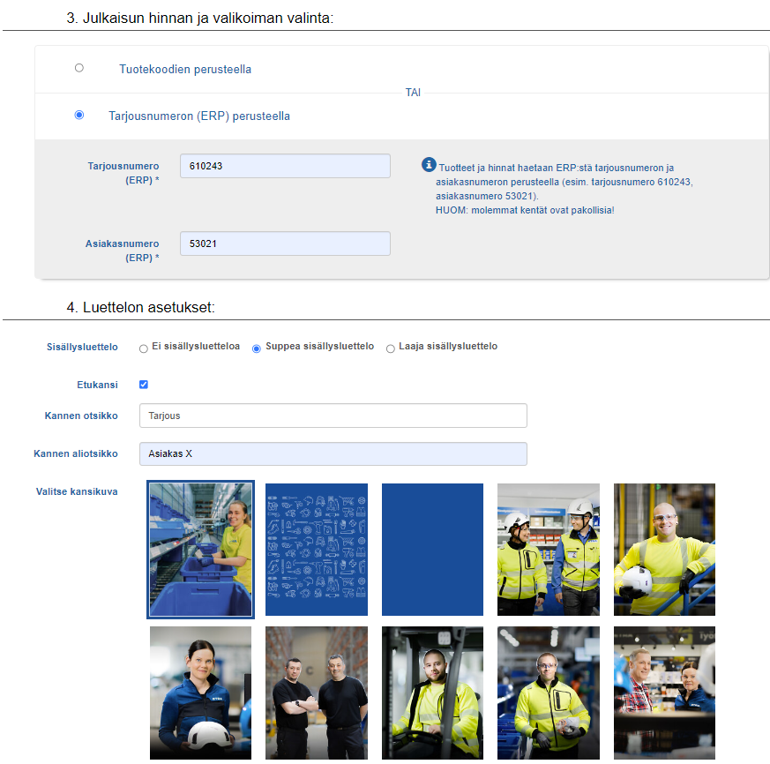This screenshot has width=770, height=764.
Task: Click the Suppea sisällysluettelo label text
Action: (x=319, y=346)
